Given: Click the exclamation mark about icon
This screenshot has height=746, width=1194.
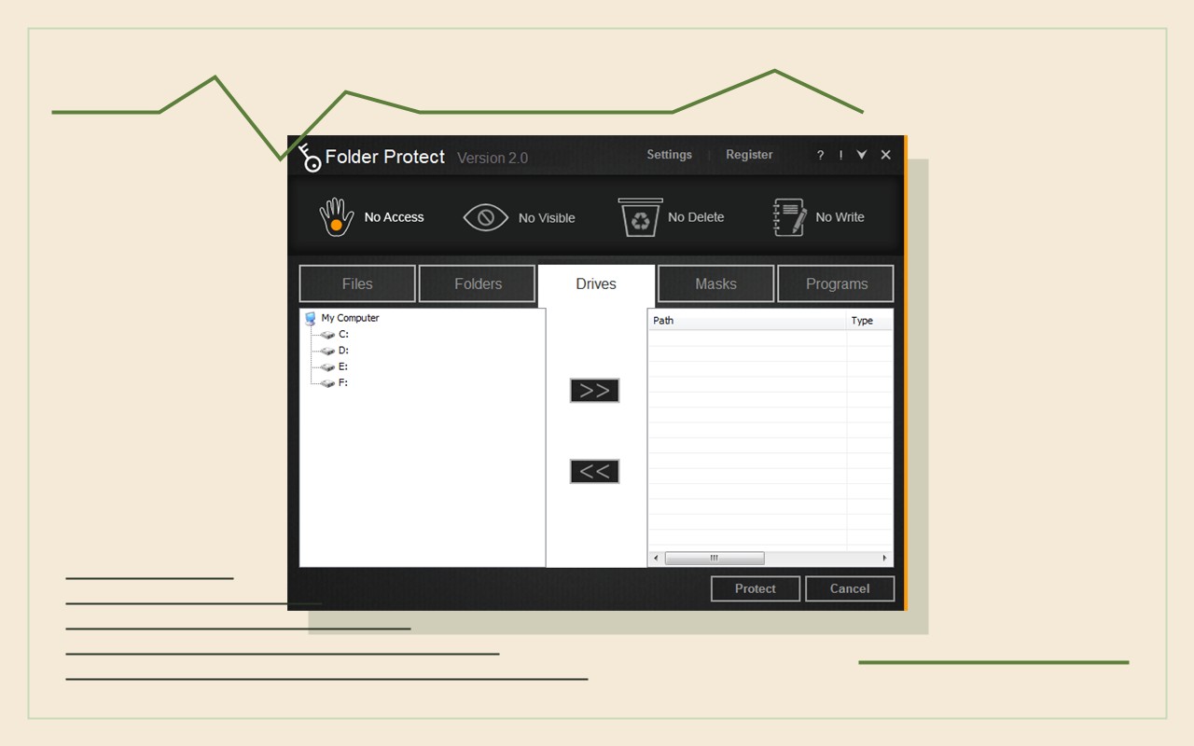Looking at the screenshot, I should click(840, 156).
